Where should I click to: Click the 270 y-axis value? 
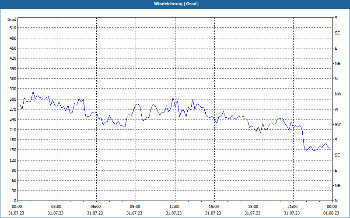pyautogui.click(x=13, y=109)
